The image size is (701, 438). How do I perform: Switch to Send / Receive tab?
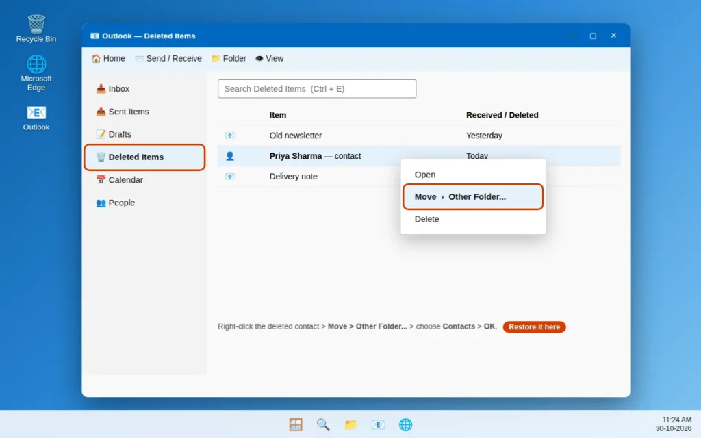coord(168,59)
